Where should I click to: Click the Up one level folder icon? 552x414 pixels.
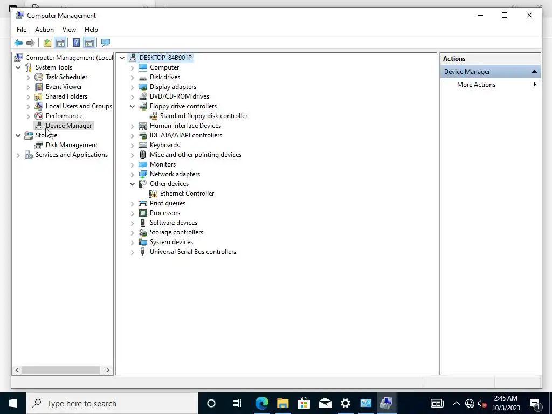pyautogui.click(x=47, y=43)
